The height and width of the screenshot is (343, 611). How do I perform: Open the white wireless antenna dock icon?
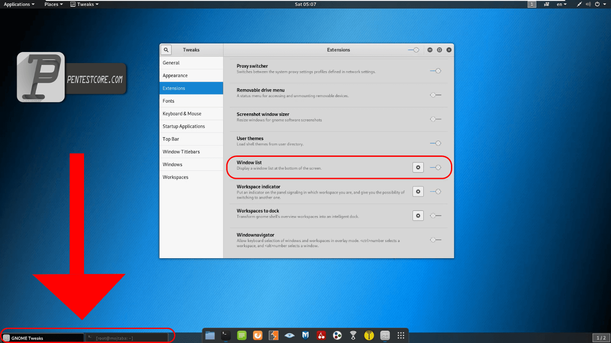click(x=353, y=335)
